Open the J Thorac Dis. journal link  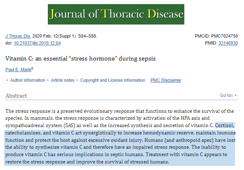point(18,36)
